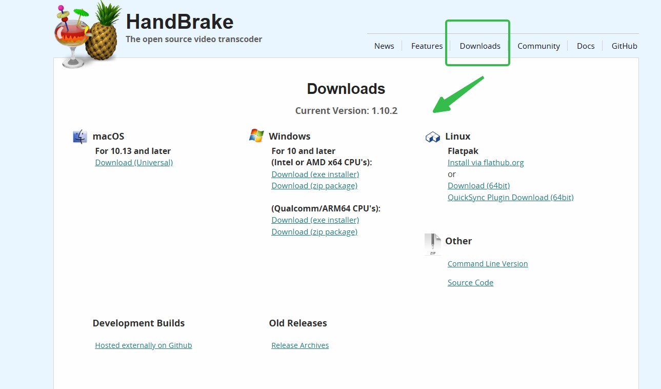Click the "Flatpak" label
661x389 pixels.
(x=463, y=151)
